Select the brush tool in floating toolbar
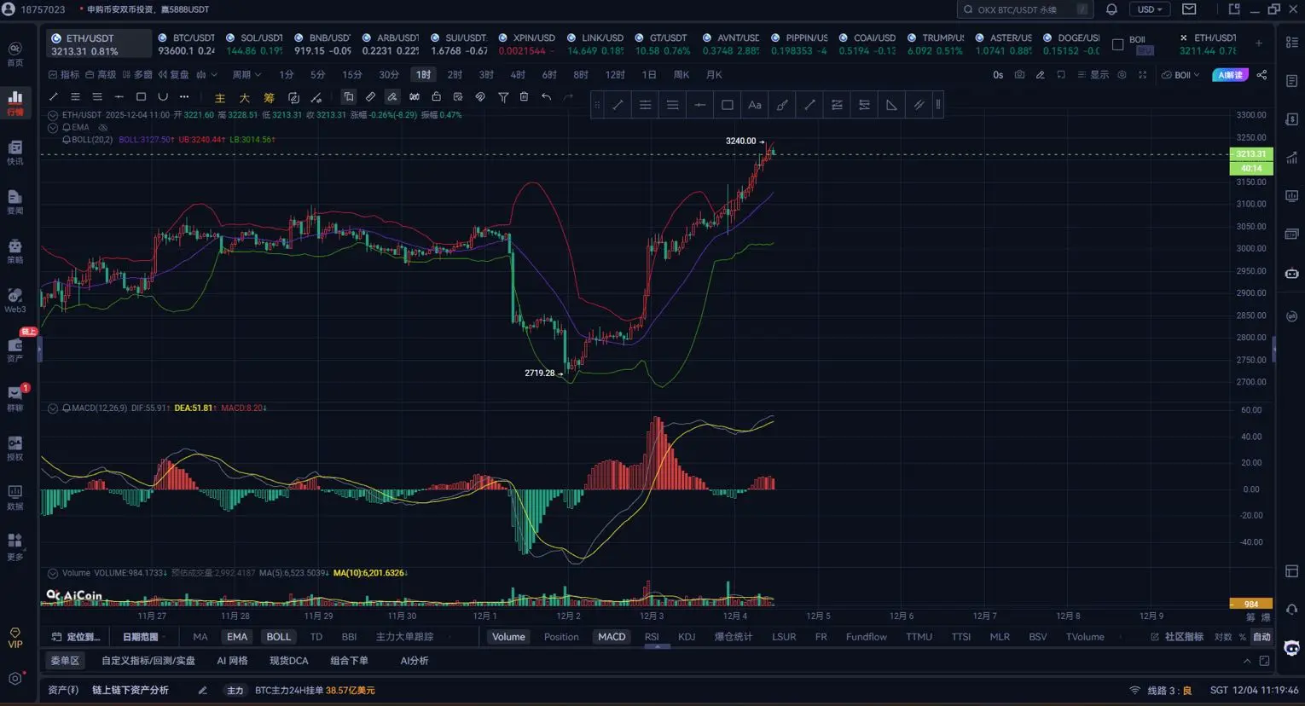The height and width of the screenshot is (706, 1305). [782, 105]
